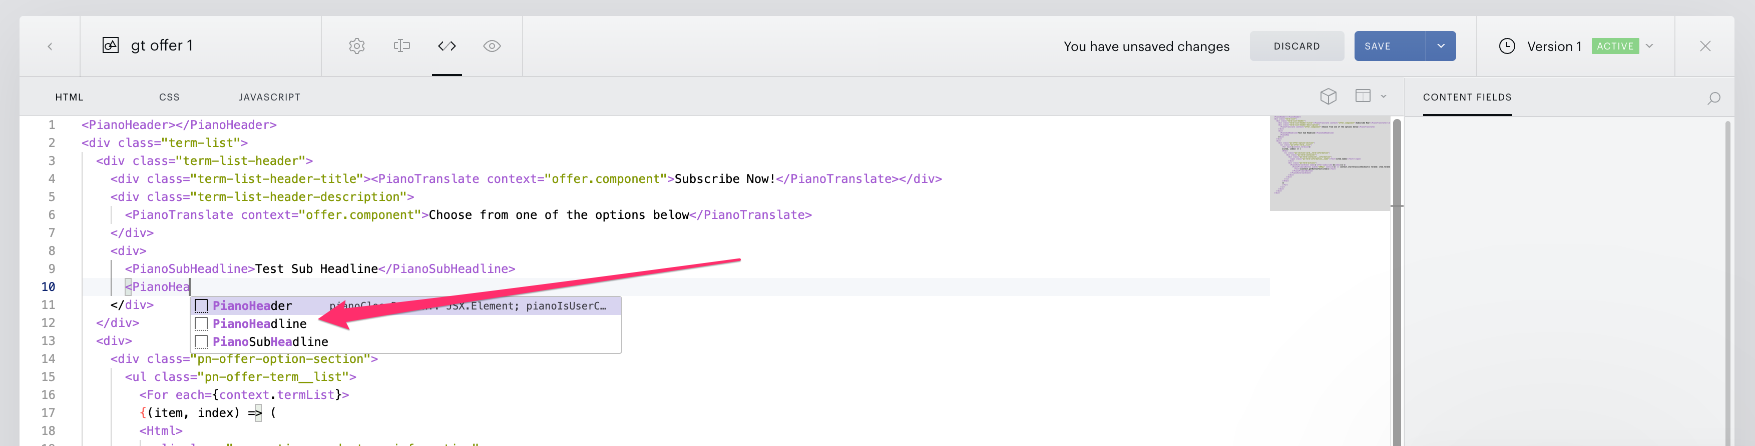Screen dimensions: 1755x446
Task: Switch to the CSS tab
Action: pos(170,97)
